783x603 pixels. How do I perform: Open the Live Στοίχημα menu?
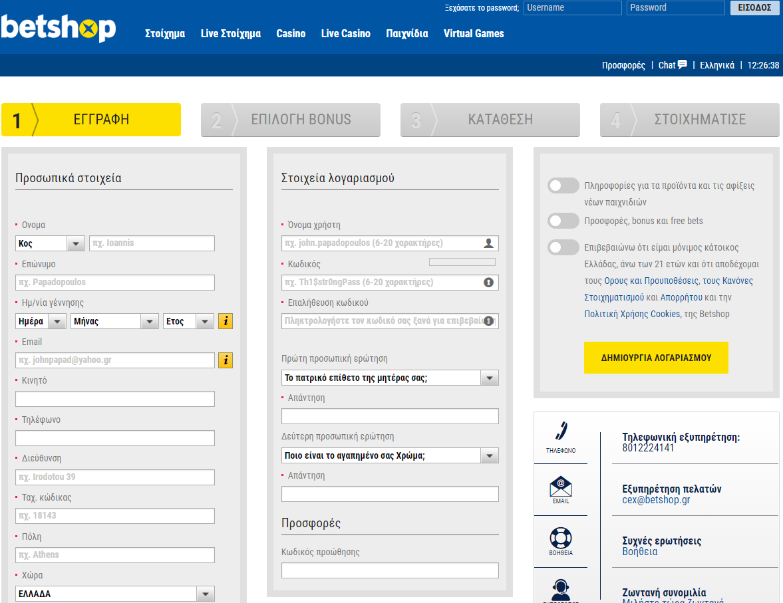point(231,33)
